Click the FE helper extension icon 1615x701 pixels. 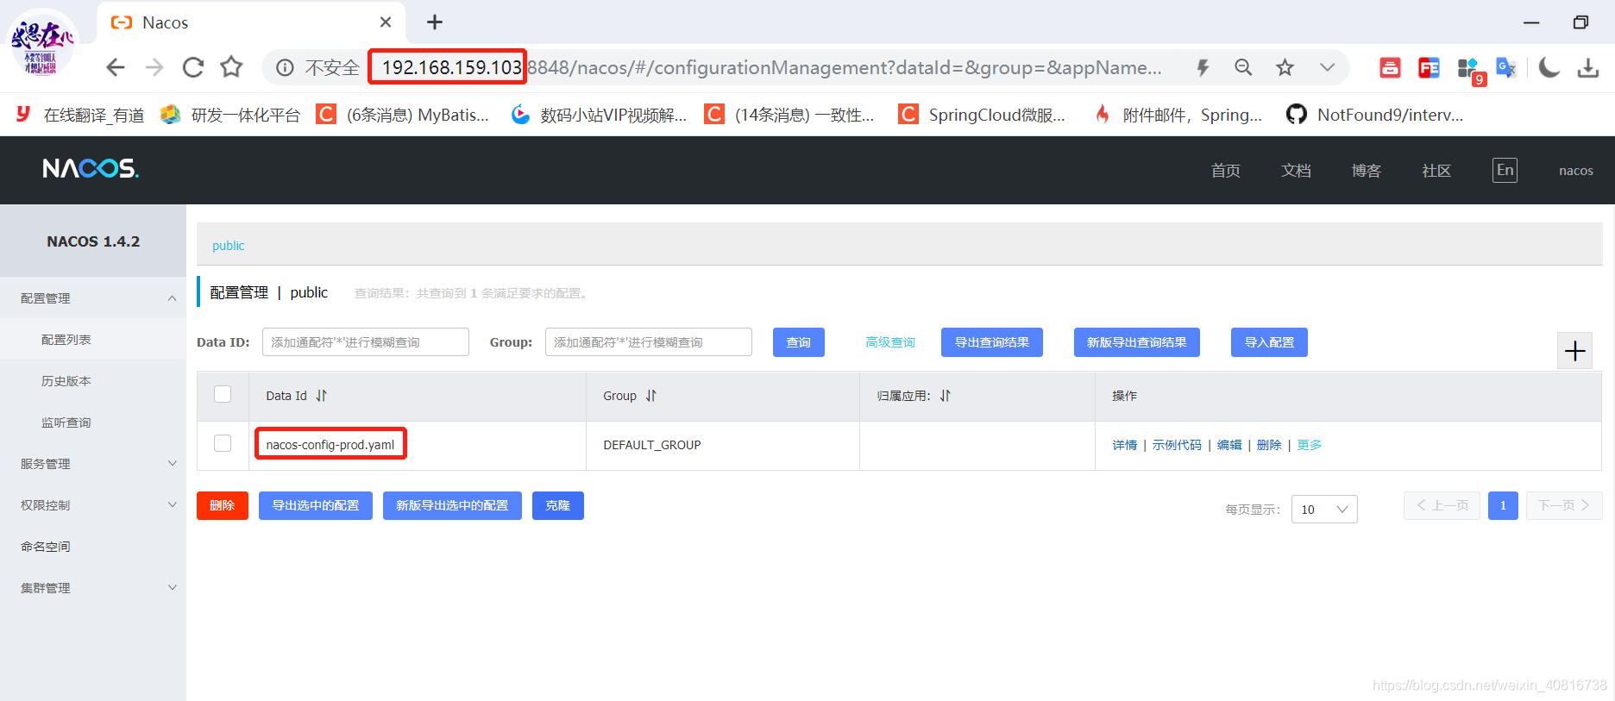[x=1429, y=67]
